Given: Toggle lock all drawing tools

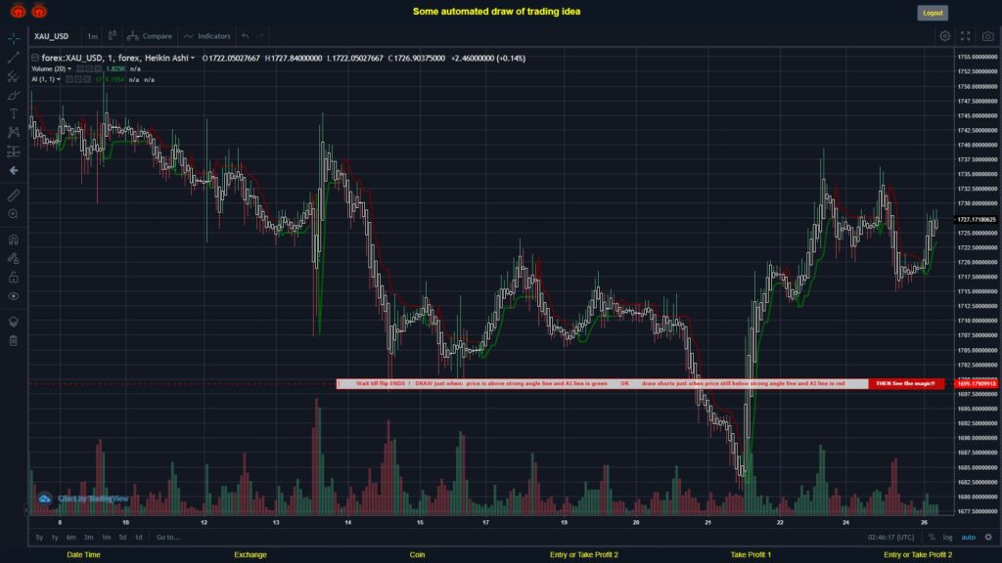Looking at the screenshot, I should point(14,278).
